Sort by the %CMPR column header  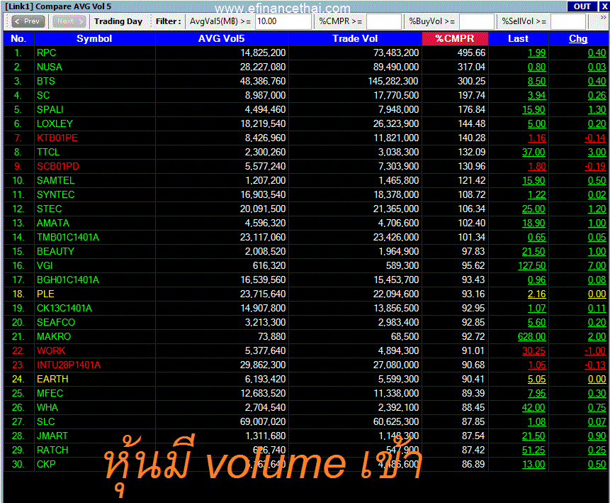pos(455,38)
